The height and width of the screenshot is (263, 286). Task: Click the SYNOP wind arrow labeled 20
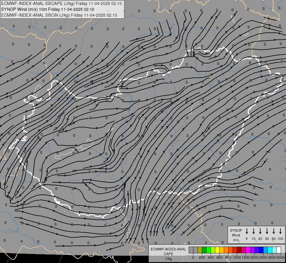point(260,231)
